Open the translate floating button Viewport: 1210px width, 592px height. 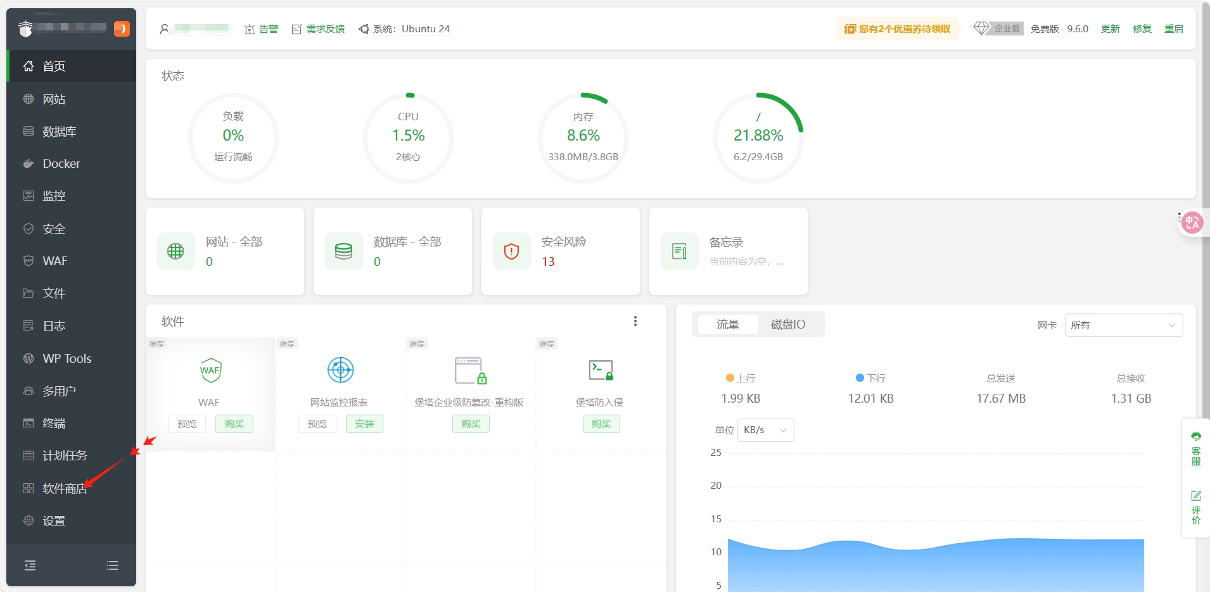tap(1192, 222)
